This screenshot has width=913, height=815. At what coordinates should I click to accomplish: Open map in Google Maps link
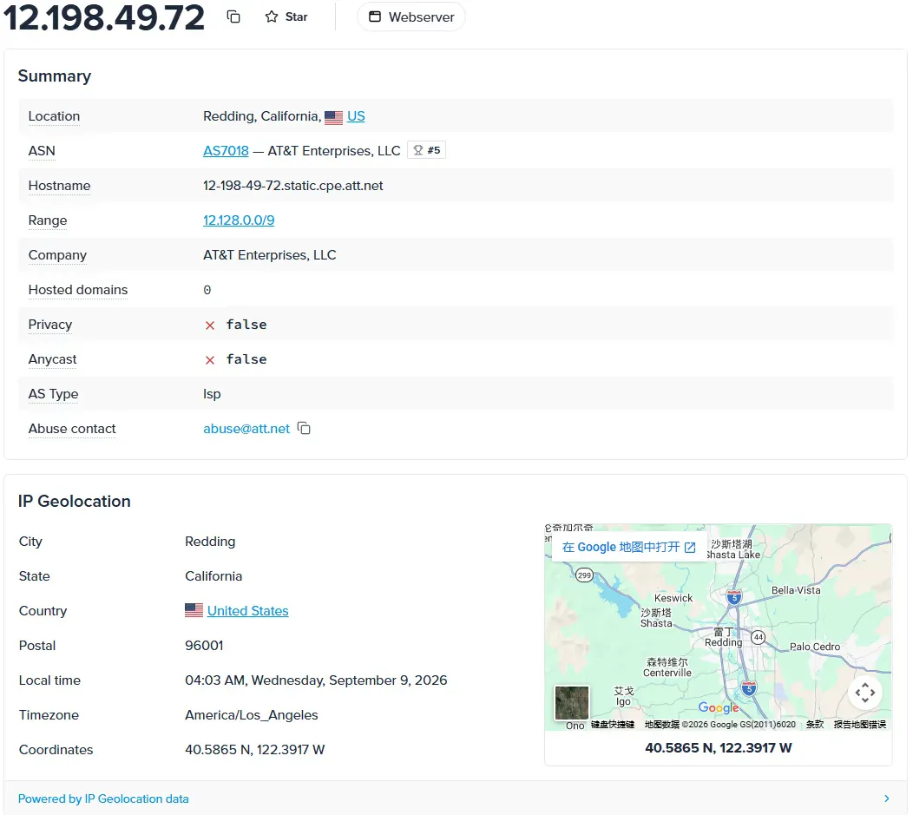pyautogui.click(x=629, y=547)
